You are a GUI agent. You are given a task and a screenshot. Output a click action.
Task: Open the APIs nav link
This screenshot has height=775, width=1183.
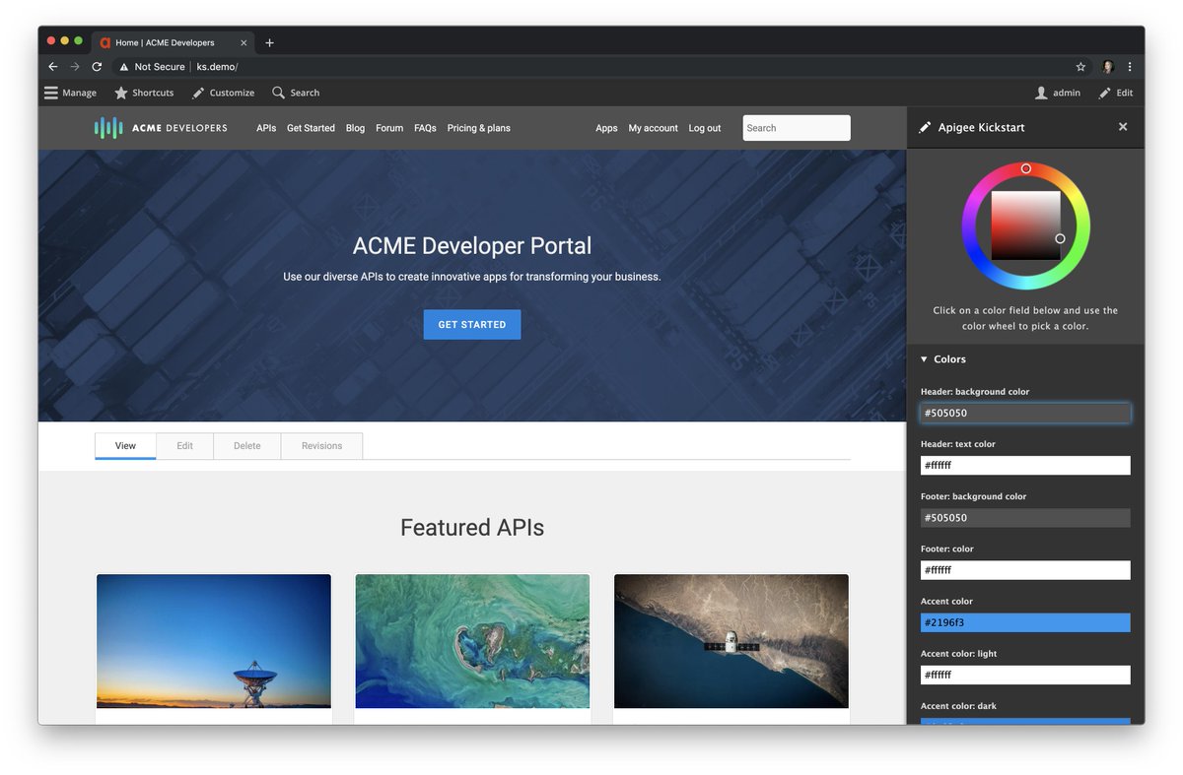pyautogui.click(x=266, y=128)
